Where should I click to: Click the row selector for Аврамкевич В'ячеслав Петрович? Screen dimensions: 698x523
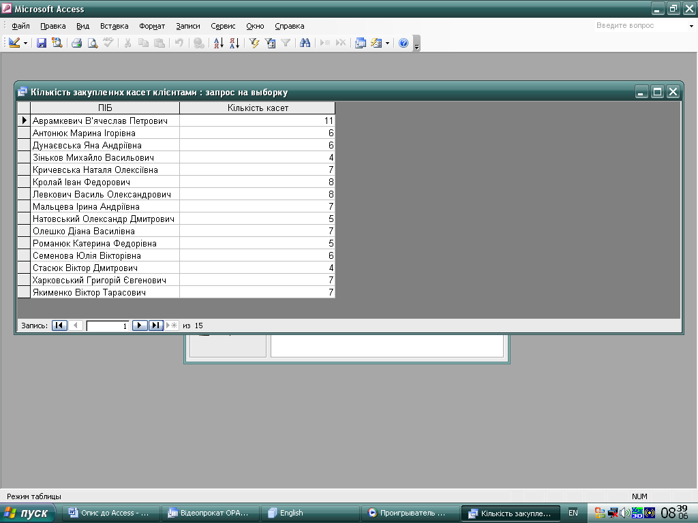click(24, 121)
